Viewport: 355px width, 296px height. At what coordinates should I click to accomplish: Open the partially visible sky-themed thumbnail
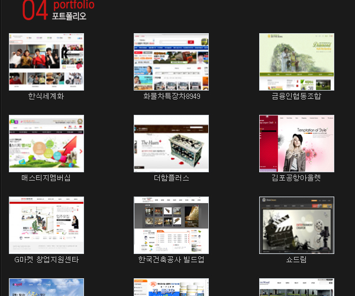point(46,287)
